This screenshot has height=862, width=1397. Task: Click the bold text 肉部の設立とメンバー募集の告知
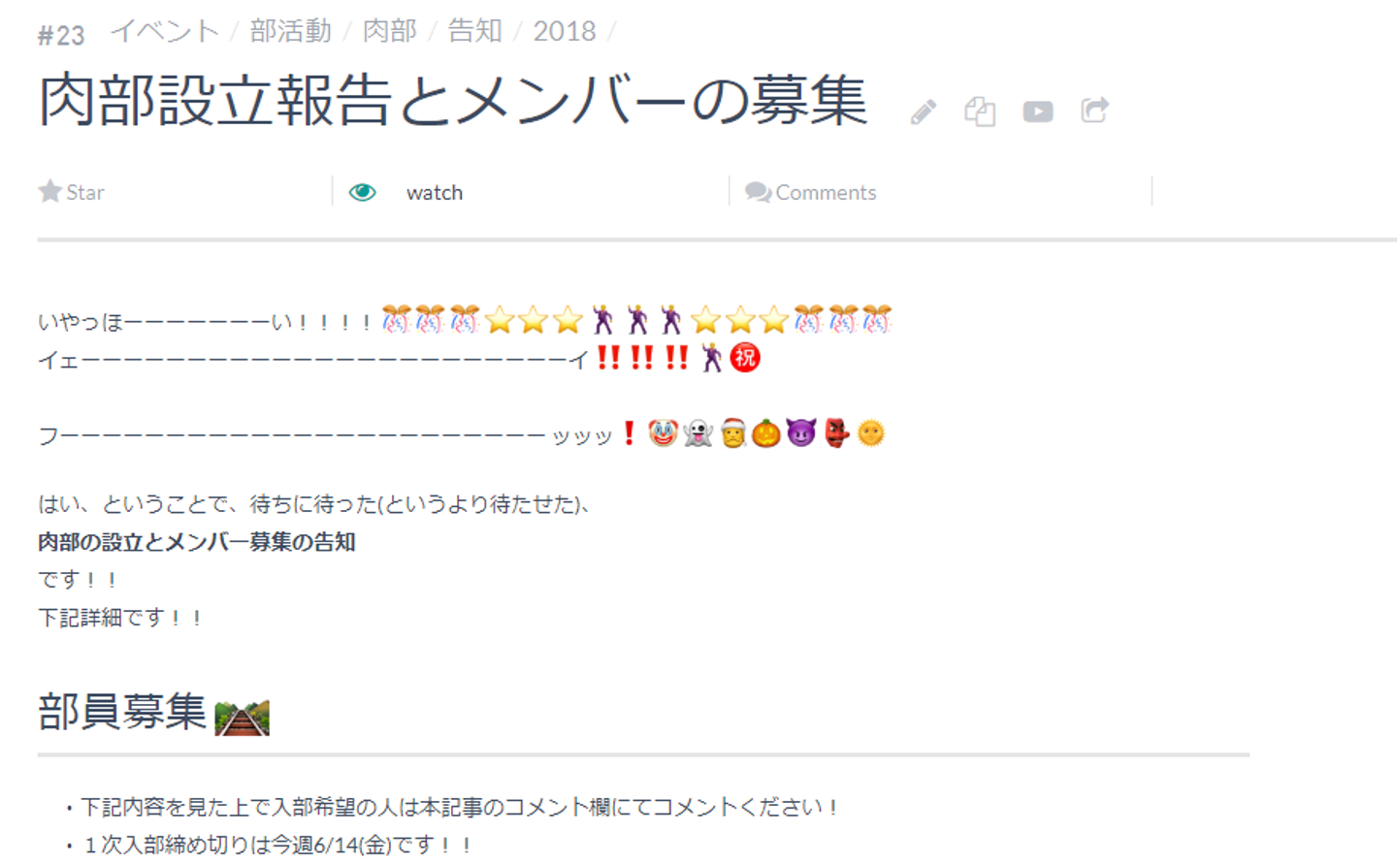coord(197,542)
